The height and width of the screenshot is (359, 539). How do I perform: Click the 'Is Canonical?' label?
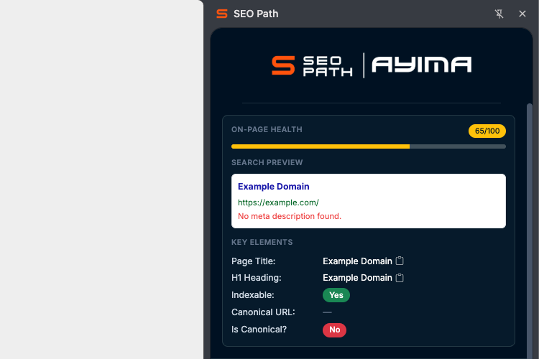[259, 330]
